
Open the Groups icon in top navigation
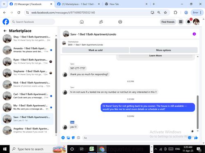120,22
